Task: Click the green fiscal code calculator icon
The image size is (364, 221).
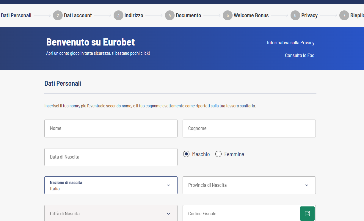Action: (307, 214)
